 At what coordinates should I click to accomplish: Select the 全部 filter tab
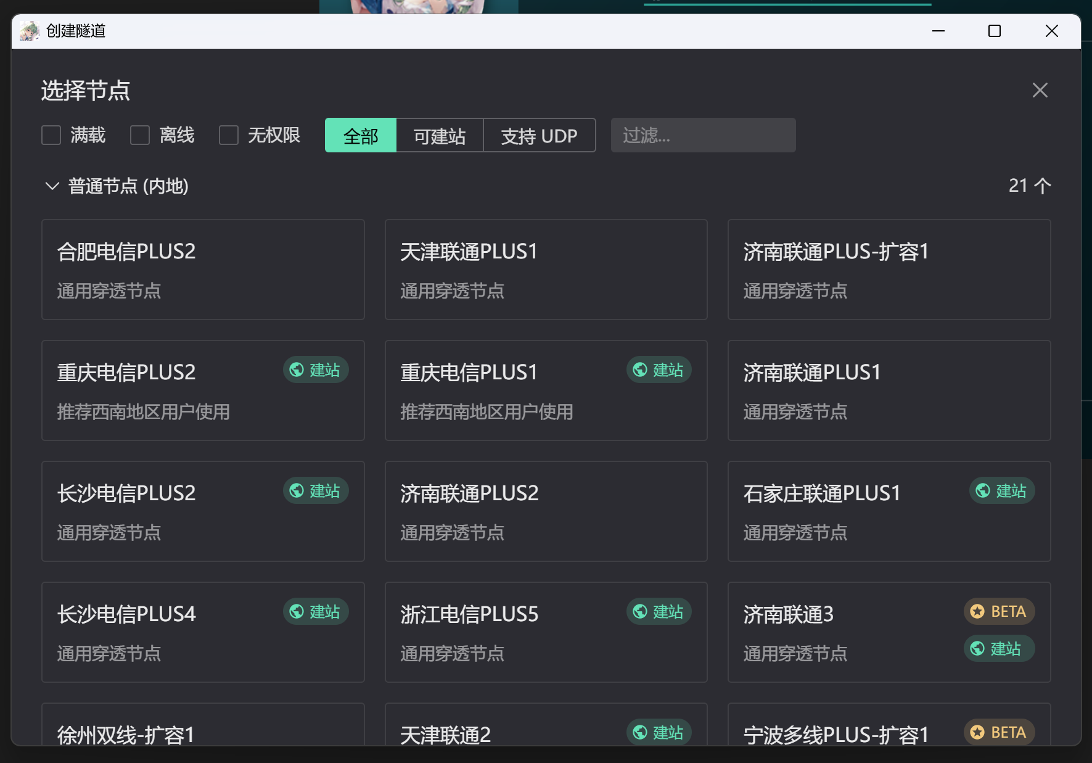(361, 136)
